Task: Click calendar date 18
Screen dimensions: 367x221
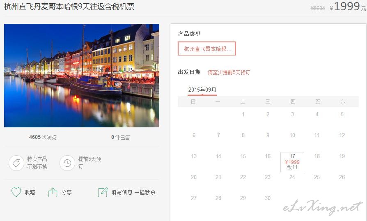Action: (317, 156)
